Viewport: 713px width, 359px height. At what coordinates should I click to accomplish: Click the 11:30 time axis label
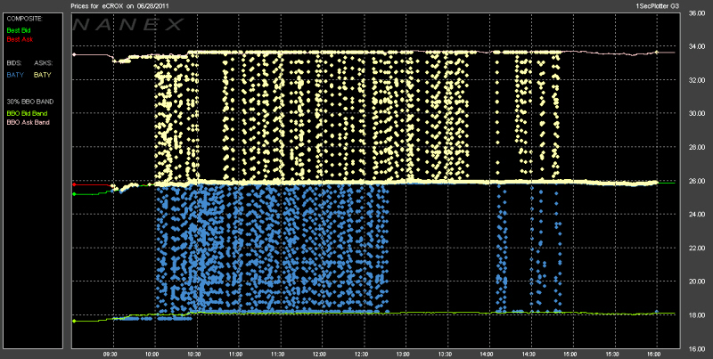[x=278, y=354]
